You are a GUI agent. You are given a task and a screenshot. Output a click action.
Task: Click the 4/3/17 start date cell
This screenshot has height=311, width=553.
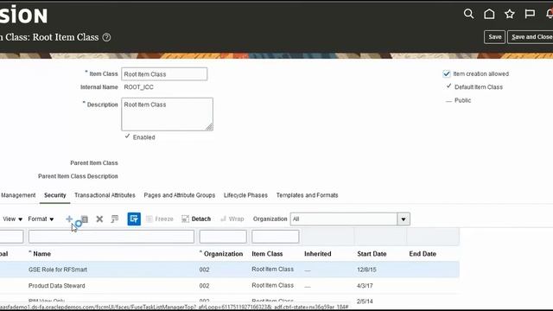click(x=365, y=286)
